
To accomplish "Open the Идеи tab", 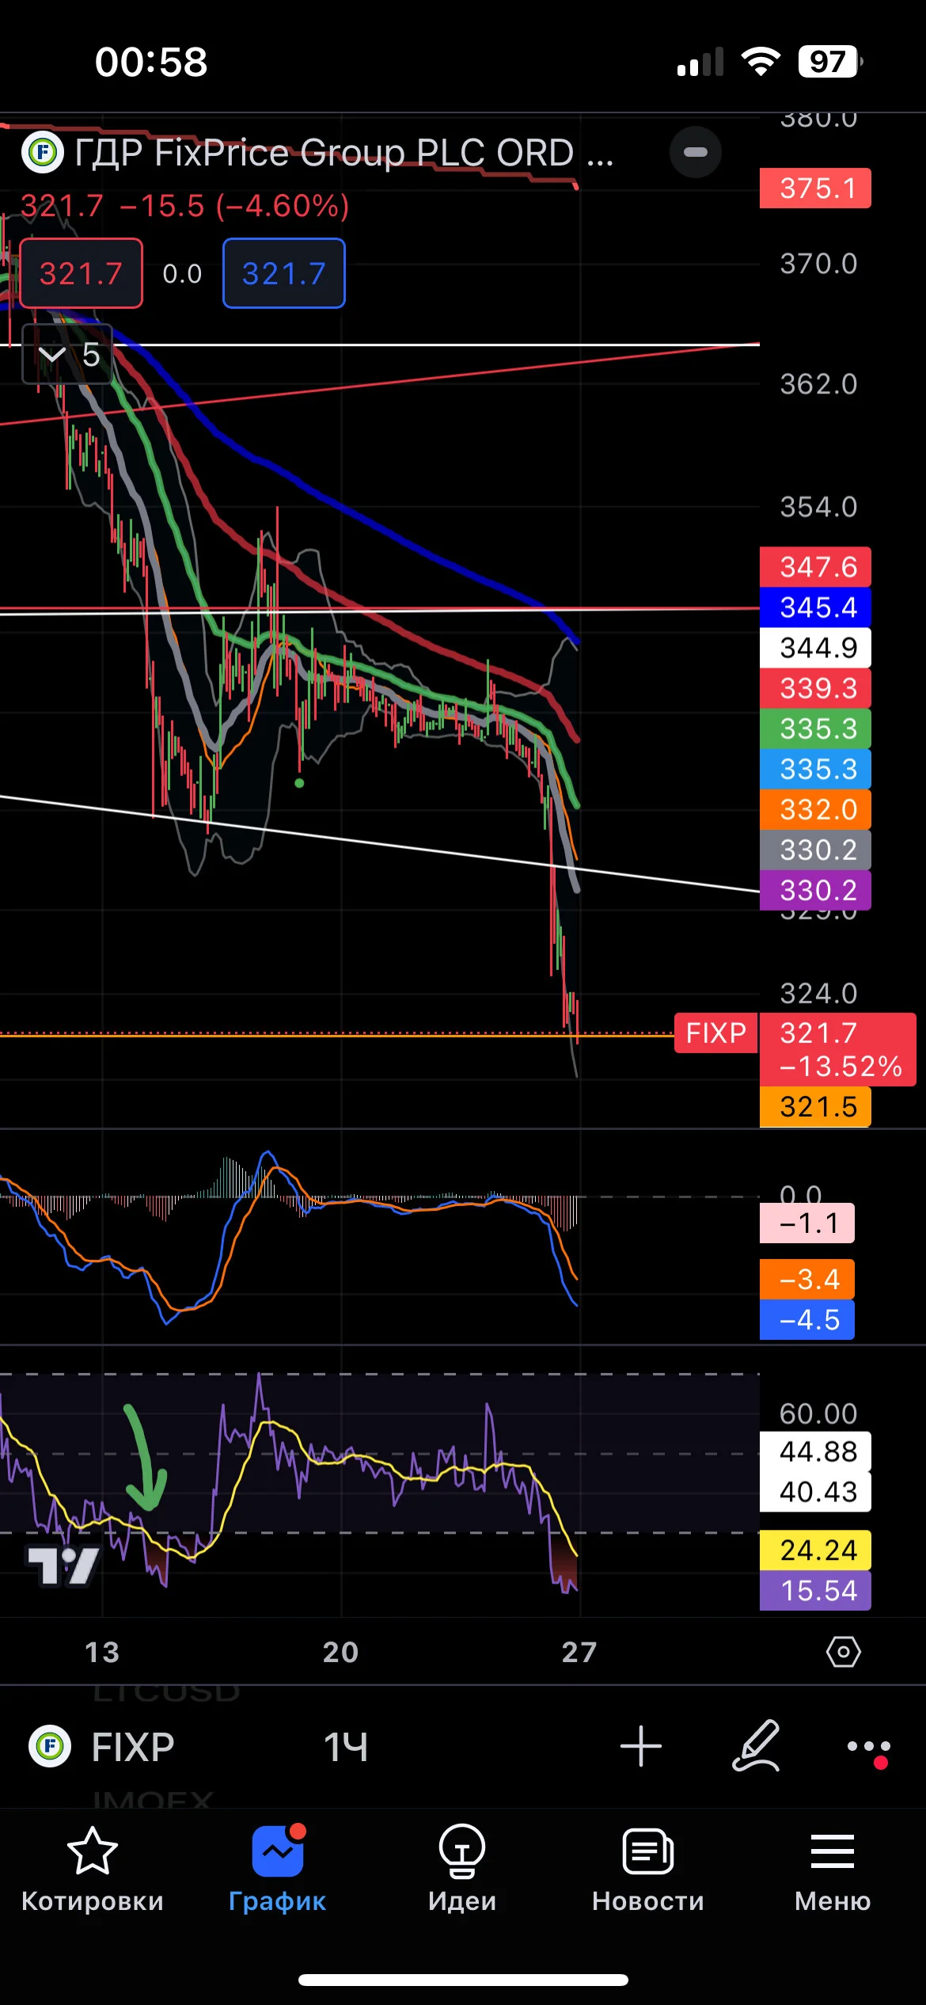I will 462,1869.
